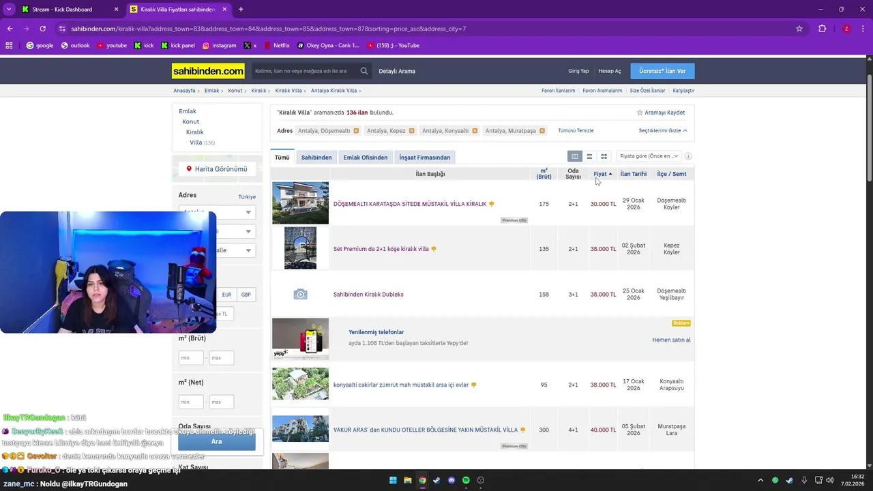873x491 pixels.
Task: Click the Ara search button in sidebar
Action: click(x=216, y=441)
